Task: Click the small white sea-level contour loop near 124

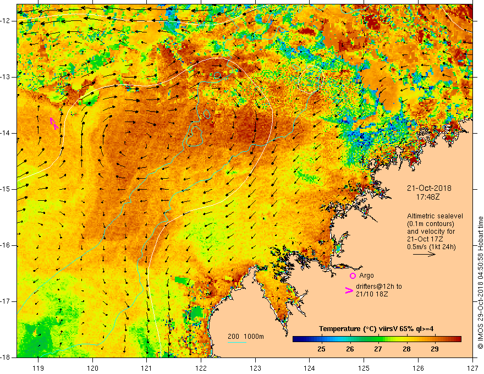Action: pyautogui.click(x=311, y=79)
